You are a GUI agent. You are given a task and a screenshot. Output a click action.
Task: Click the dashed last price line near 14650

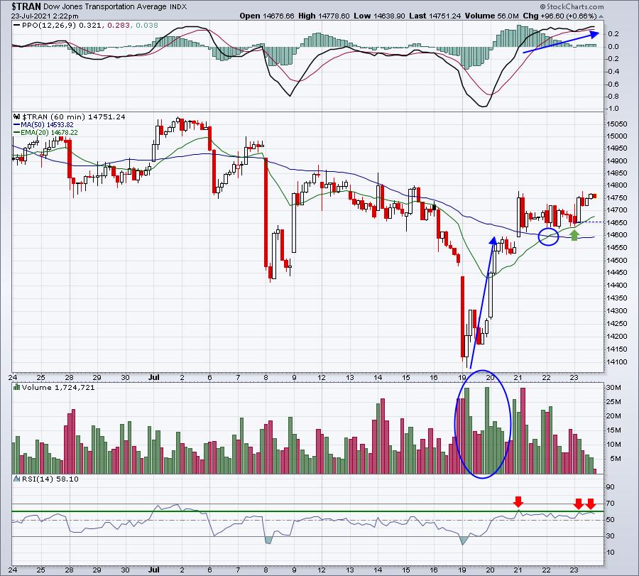click(591, 222)
